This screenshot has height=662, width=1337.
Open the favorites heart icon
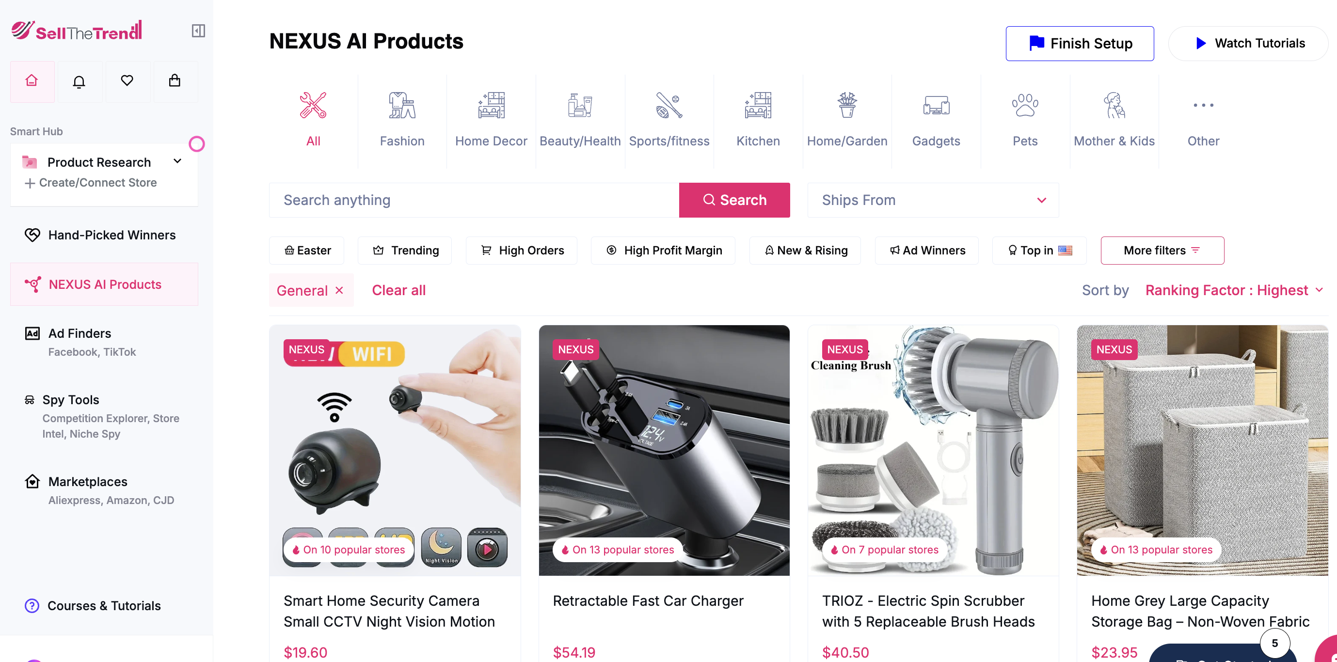click(127, 80)
